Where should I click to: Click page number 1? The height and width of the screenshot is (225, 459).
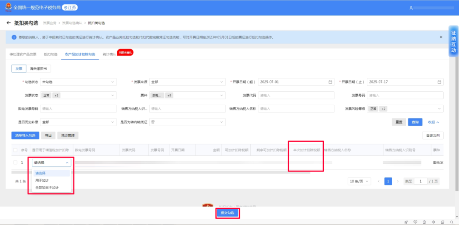pyautogui.click(x=388, y=181)
